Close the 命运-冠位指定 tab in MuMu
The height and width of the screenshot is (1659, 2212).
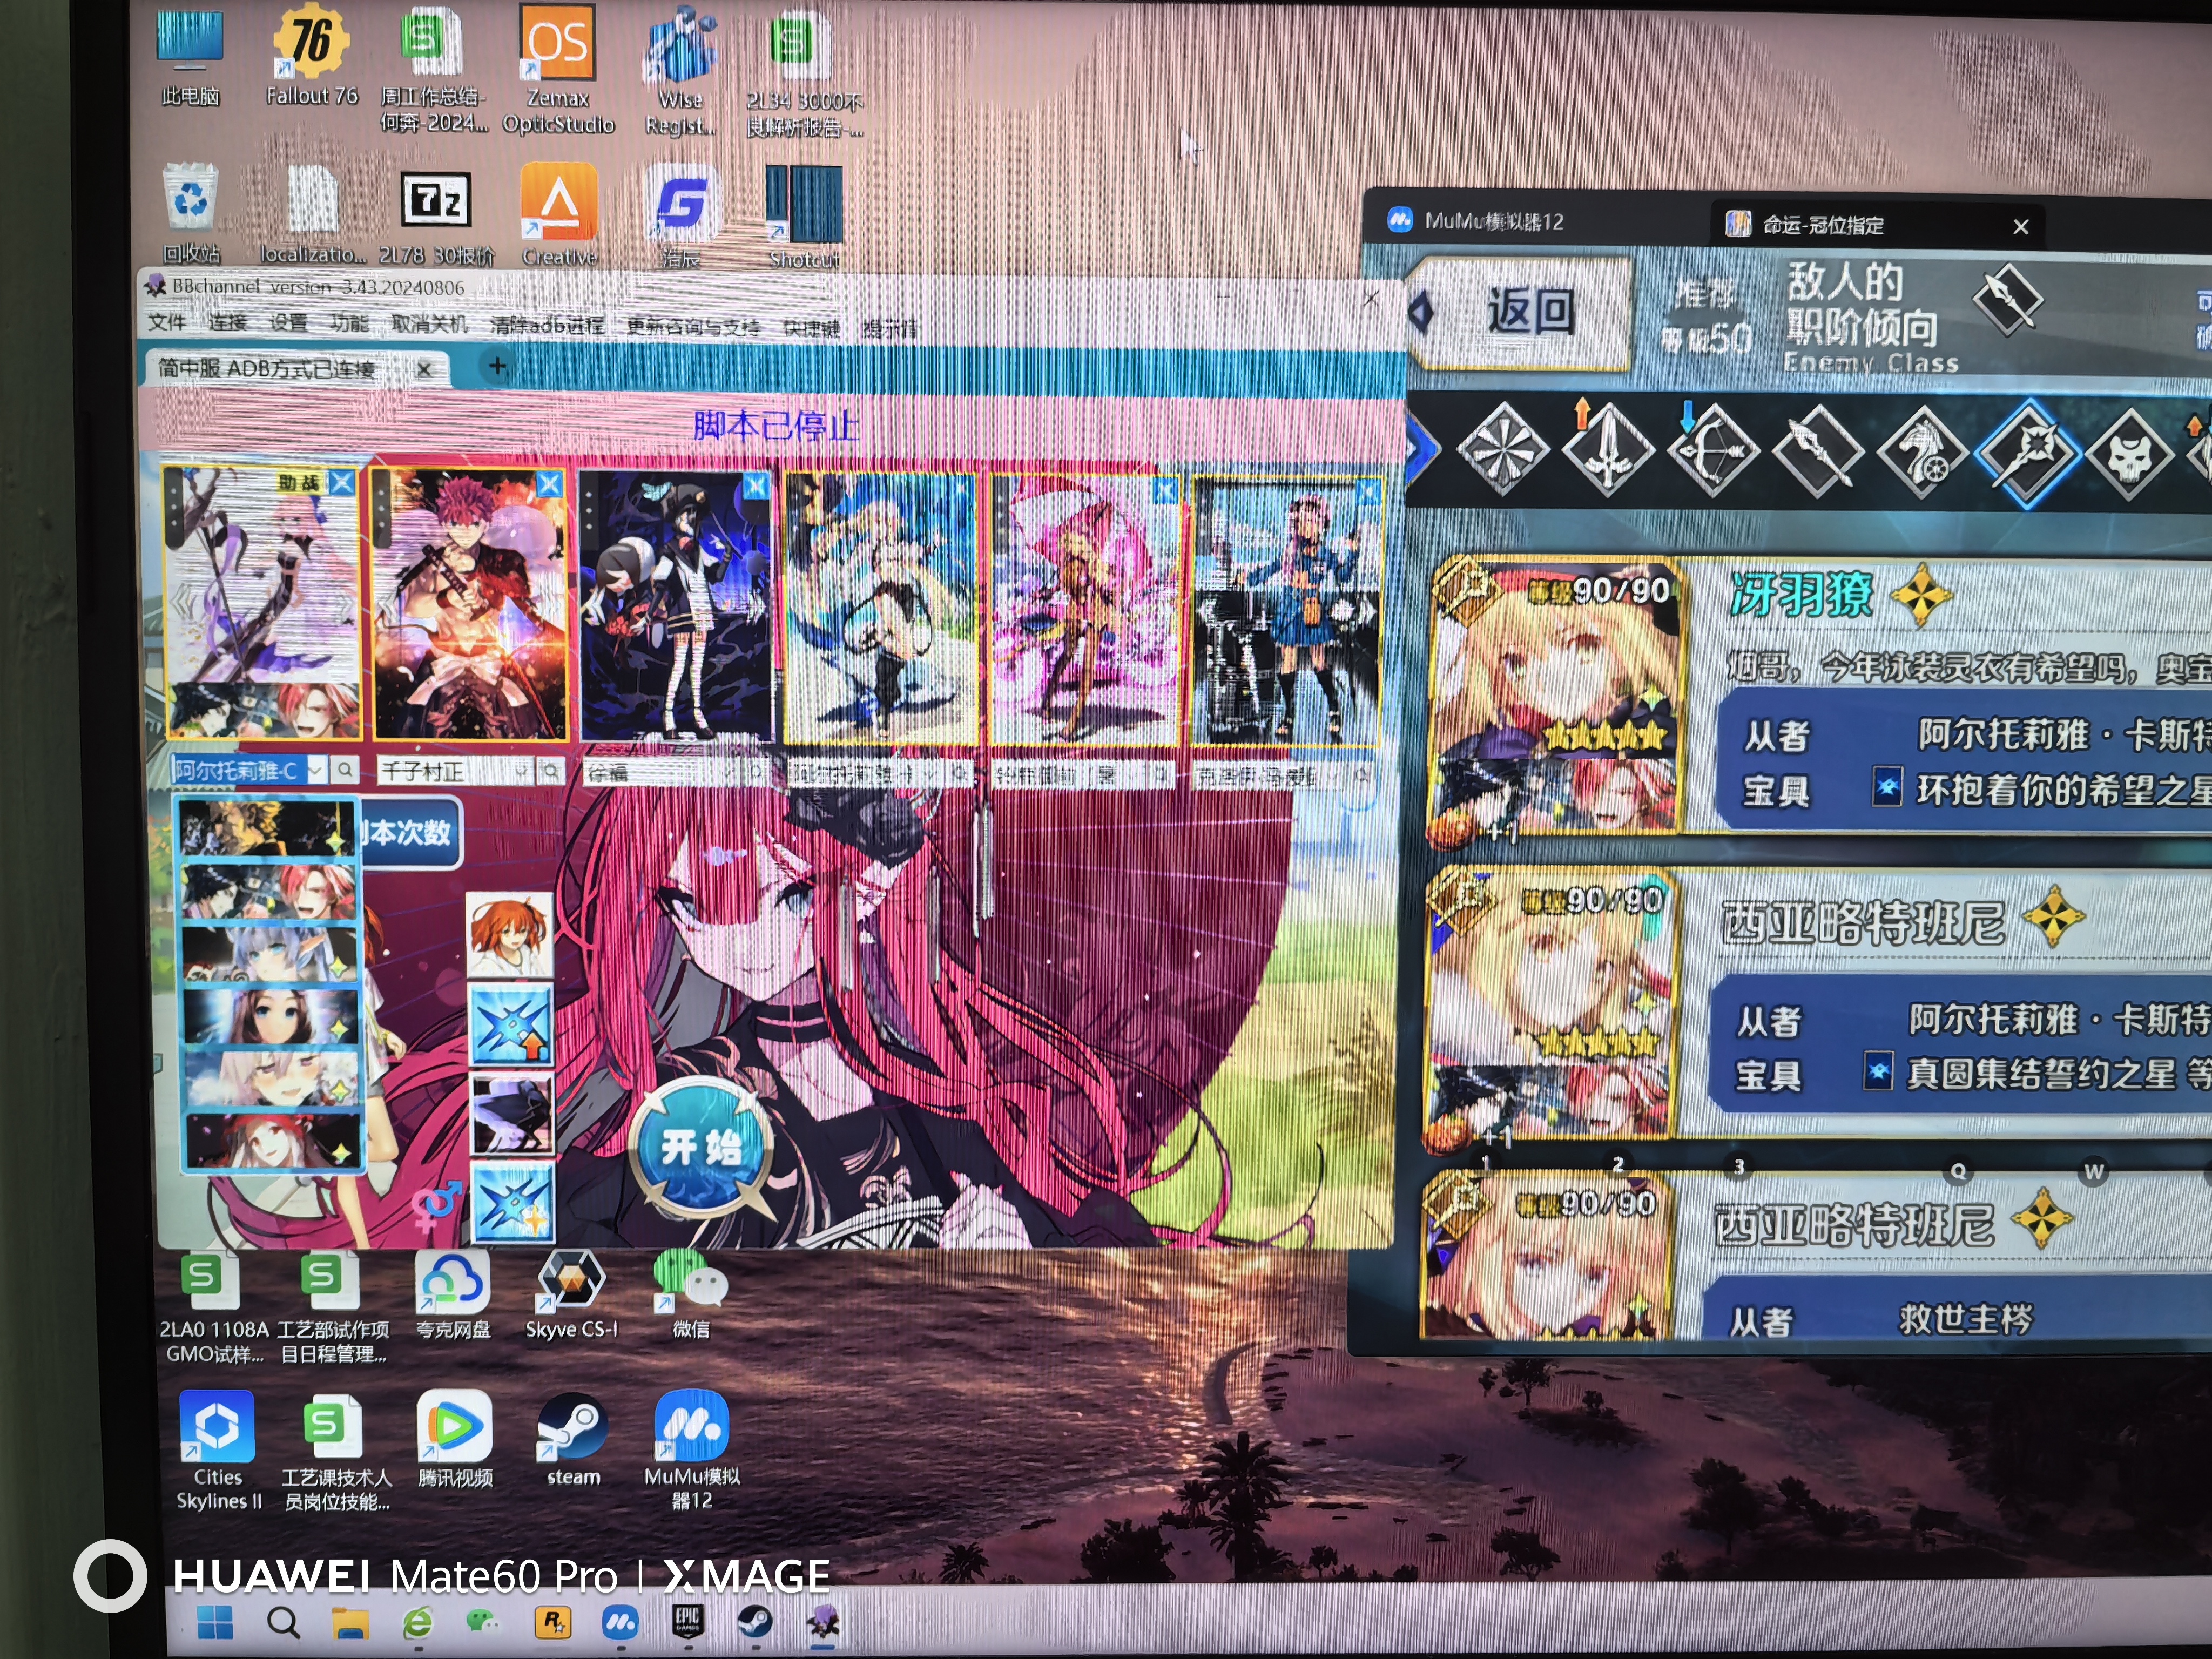click(x=2021, y=226)
